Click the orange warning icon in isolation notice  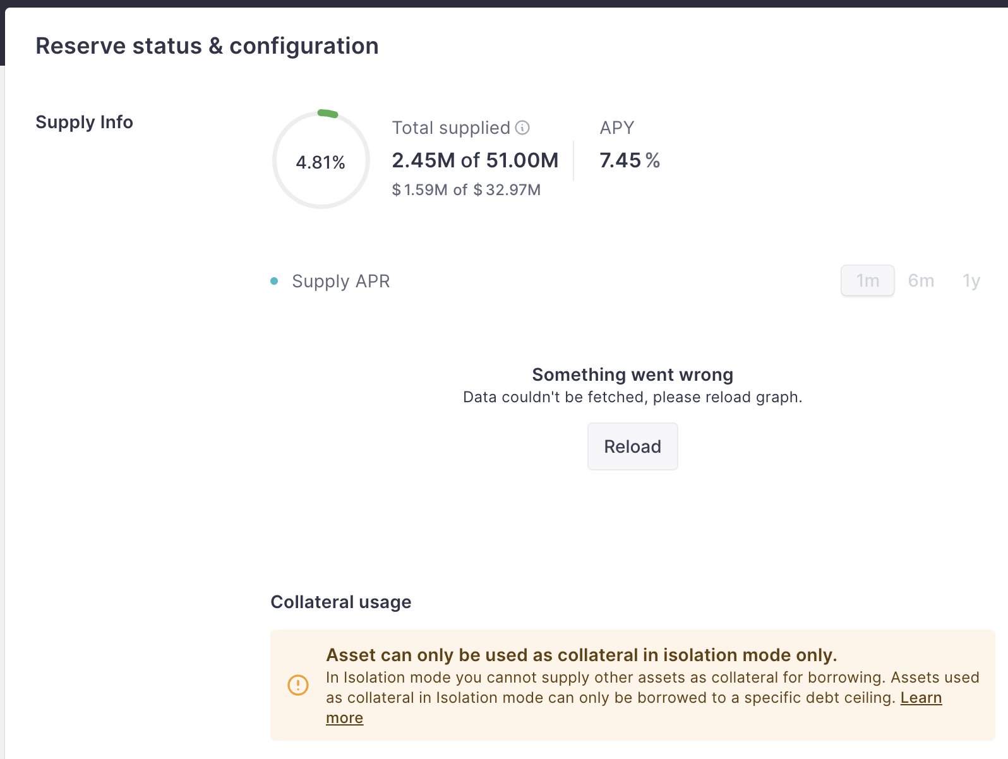(x=298, y=685)
